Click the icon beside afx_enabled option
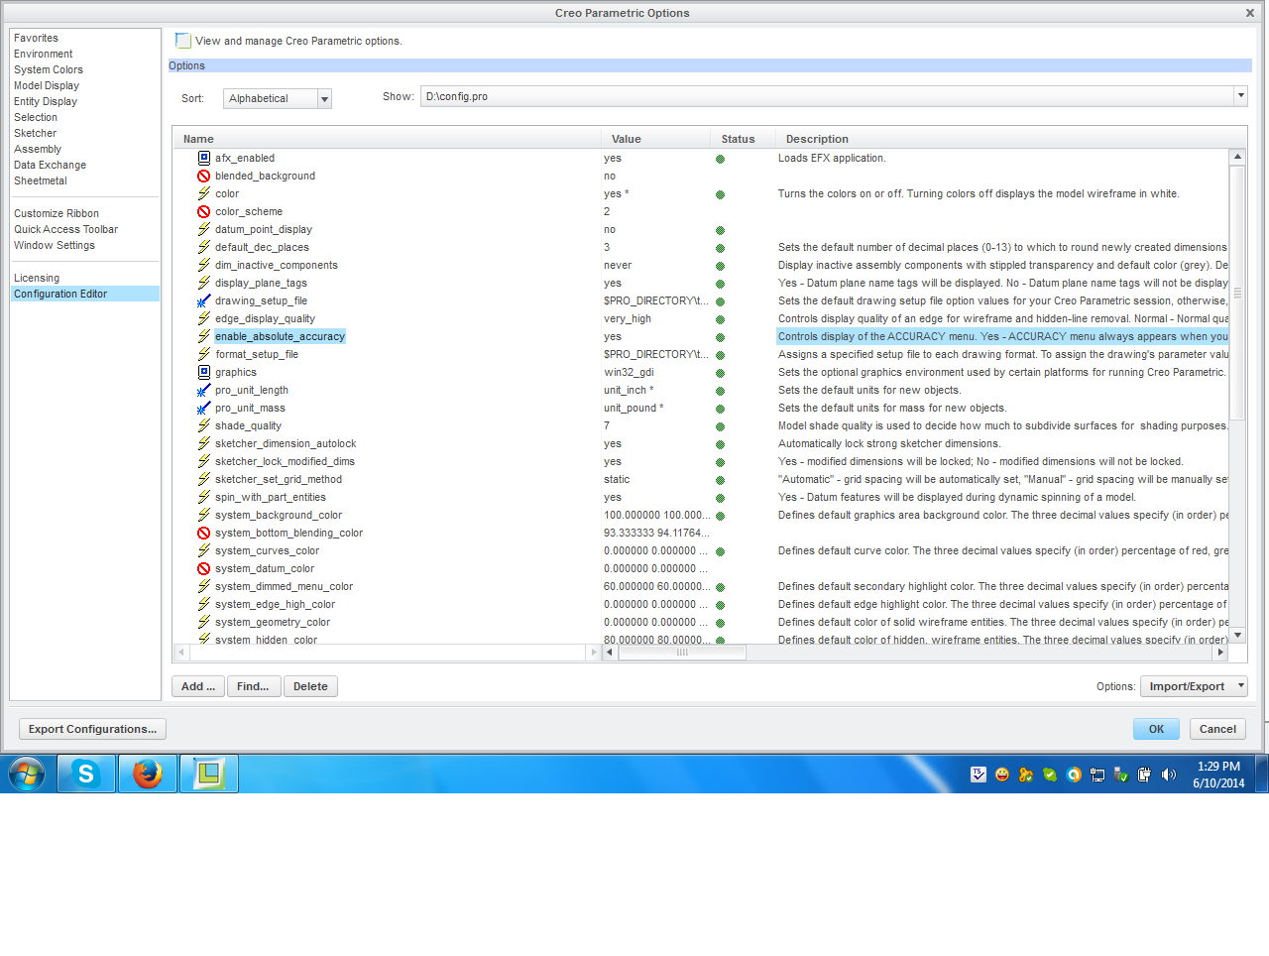 [204, 158]
